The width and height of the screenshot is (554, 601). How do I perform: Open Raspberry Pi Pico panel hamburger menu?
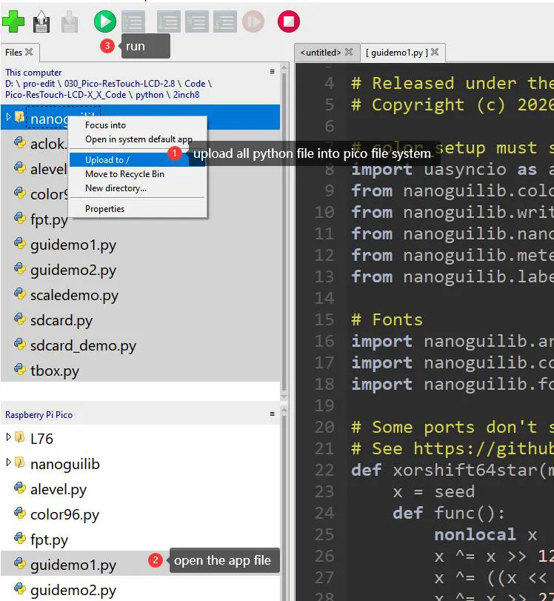click(273, 414)
